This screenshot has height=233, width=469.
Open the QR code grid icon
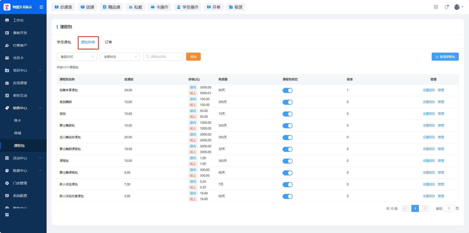tap(436, 7)
